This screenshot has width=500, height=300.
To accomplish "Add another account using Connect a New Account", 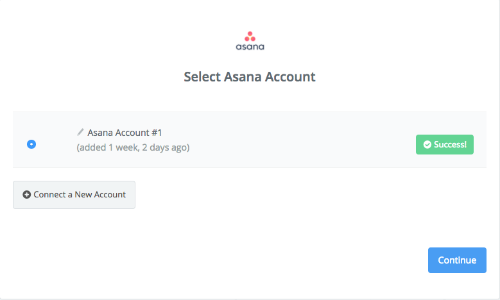I will [74, 195].
